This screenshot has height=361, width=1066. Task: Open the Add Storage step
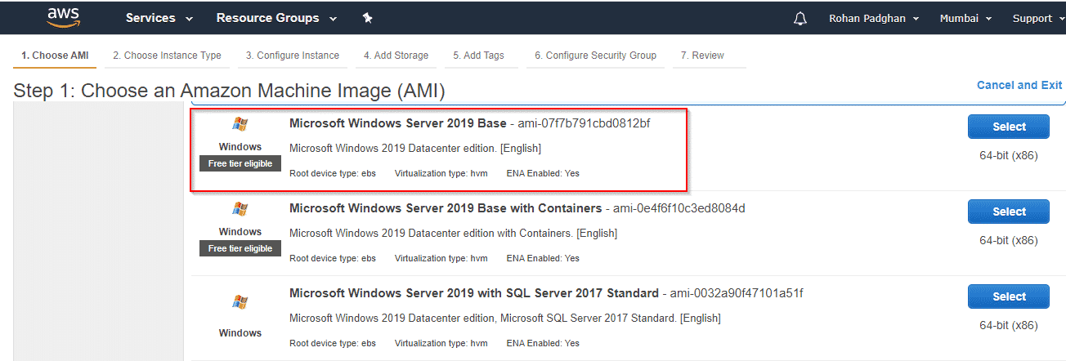[x=396, y=56]
